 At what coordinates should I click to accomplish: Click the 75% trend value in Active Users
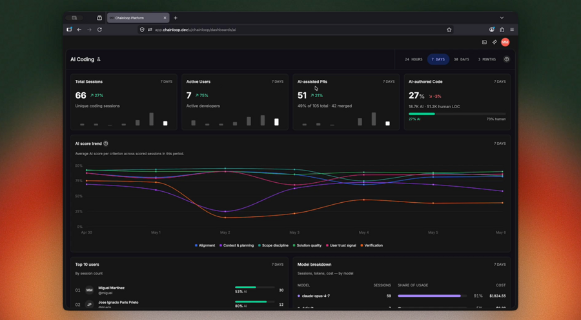point(201,95)
